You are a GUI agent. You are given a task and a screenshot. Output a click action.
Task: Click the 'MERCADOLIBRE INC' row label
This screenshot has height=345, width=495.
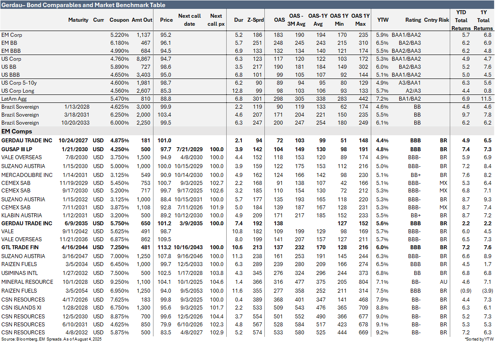pos(27,175)
